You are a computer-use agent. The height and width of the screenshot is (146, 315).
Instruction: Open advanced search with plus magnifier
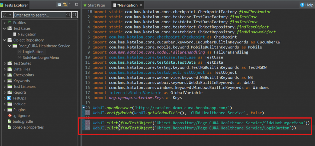[74, 15]
